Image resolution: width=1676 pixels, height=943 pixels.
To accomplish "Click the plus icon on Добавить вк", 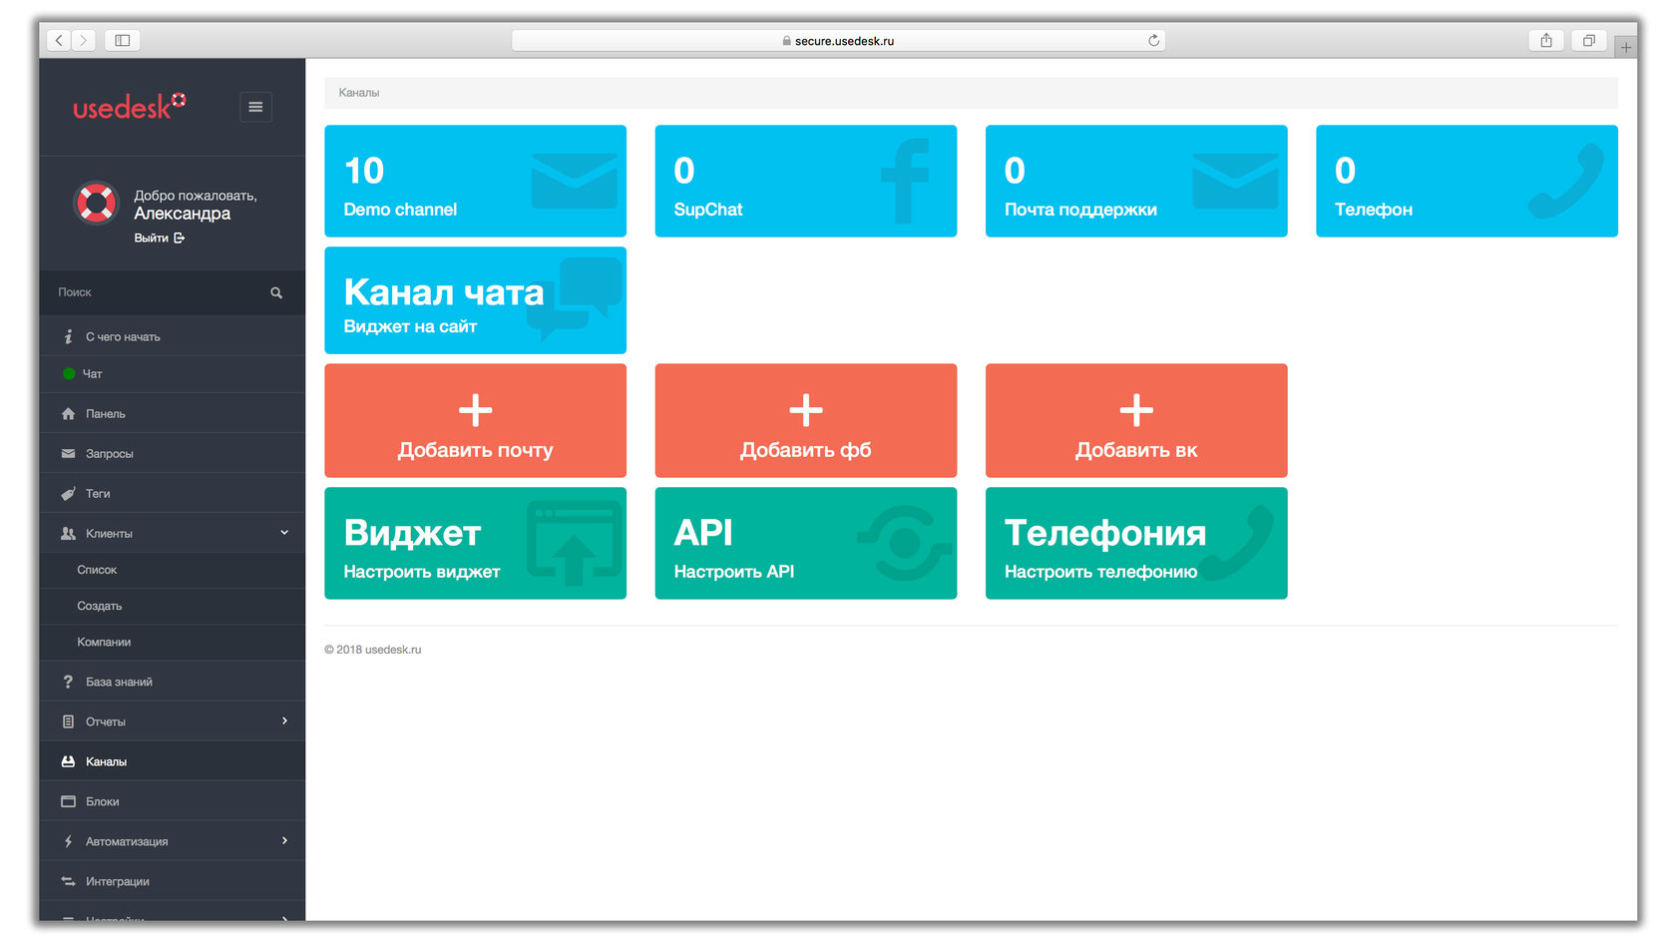I will (1136, 410).
